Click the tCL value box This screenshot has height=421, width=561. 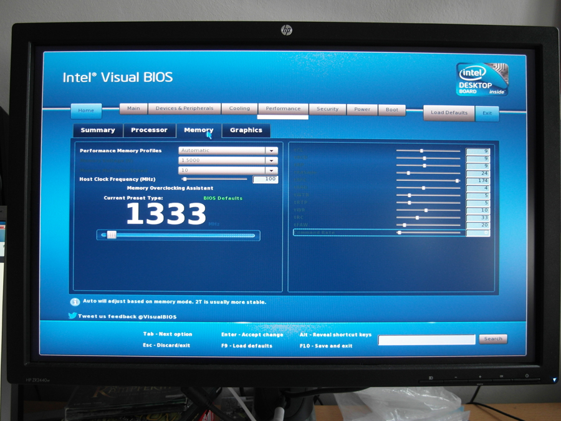477,152
